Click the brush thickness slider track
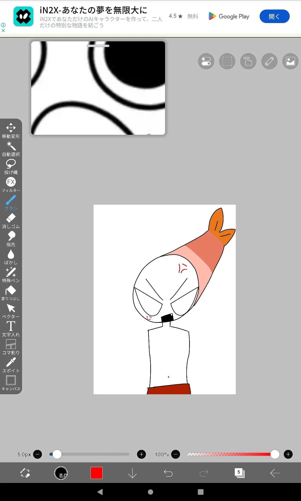 pyautogui.click(x=90, y=454)
